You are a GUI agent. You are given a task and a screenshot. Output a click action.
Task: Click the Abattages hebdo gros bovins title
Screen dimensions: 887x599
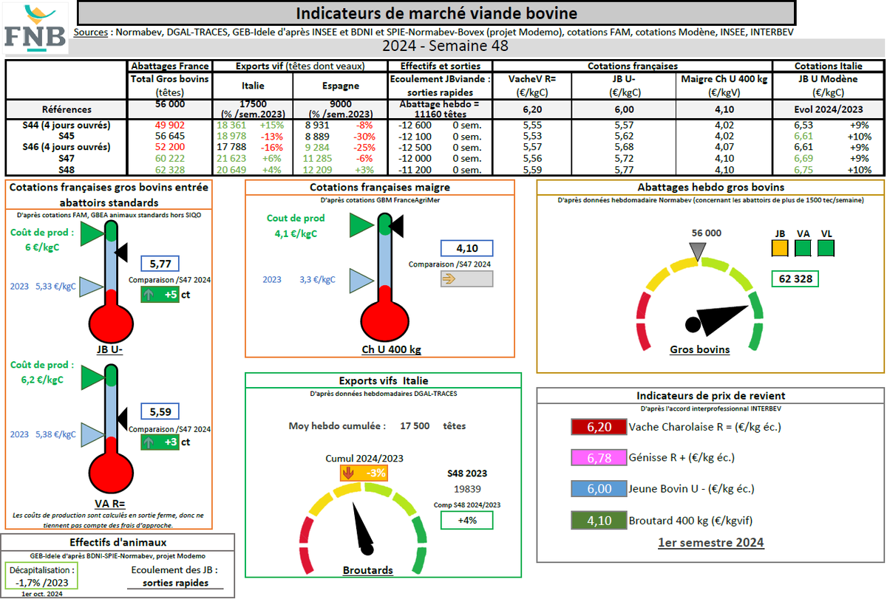coord(710,187)
